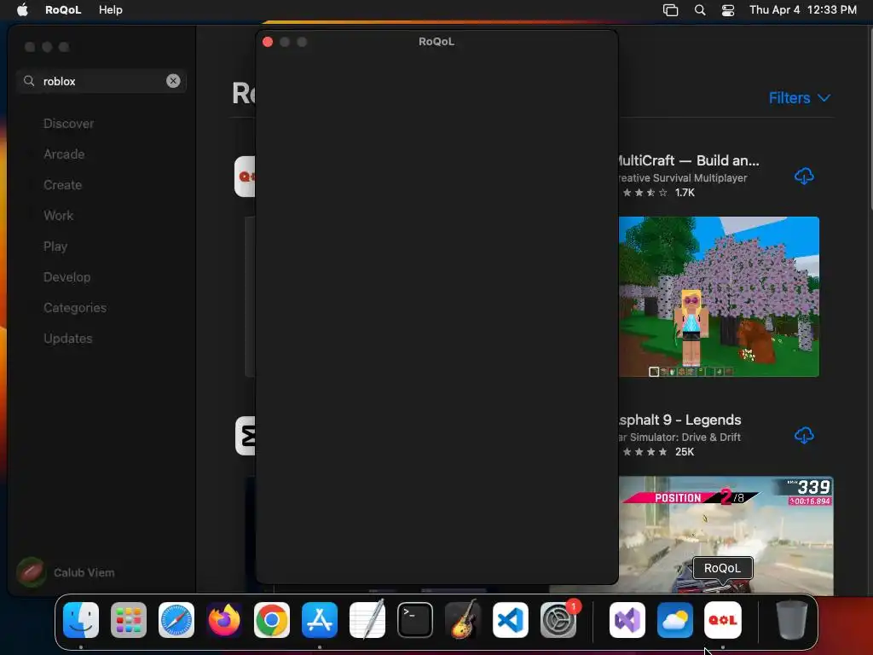Launch Visual Studio from the Dock
This screenshot has height=655, width=873.
pos(627,620)
